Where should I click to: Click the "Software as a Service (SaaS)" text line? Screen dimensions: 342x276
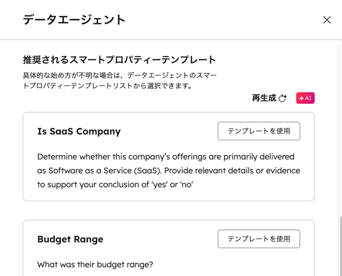(x=168, y=171)
